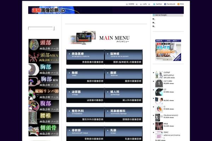Open the (BAC adenocarcinoma) popular post link
The height and width of the screenshot is (141, 212).
point(172,135)
